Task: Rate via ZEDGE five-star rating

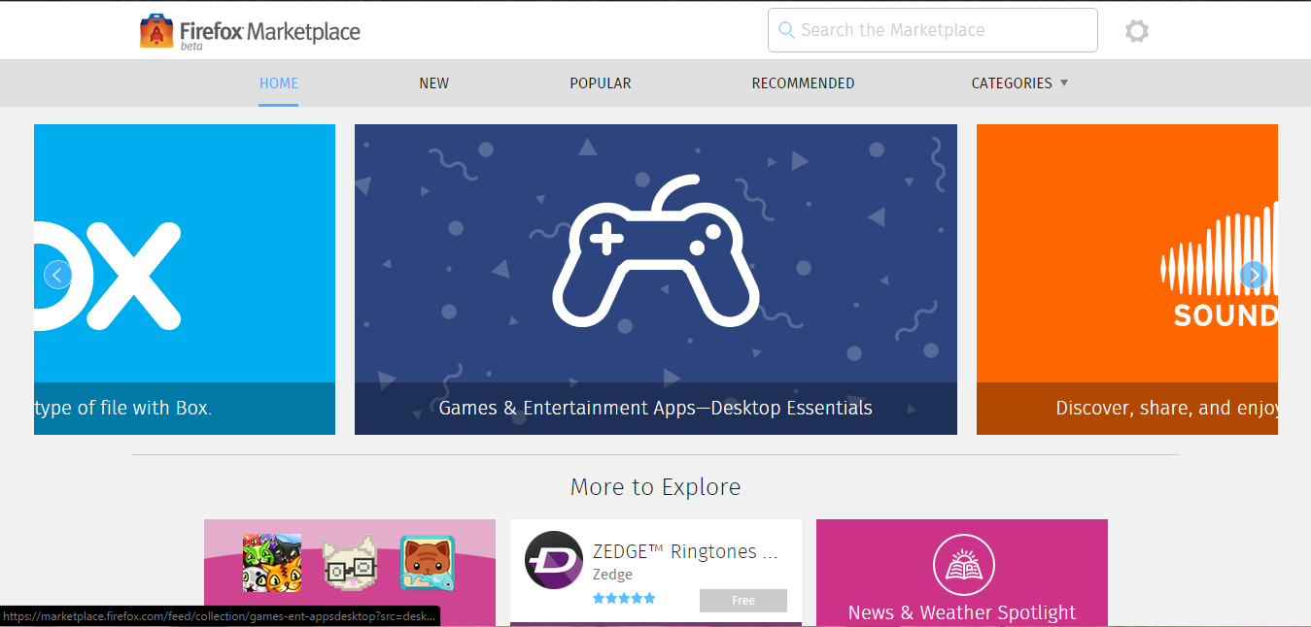Action: coord(624,599)
